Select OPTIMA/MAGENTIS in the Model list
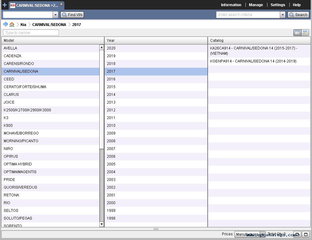Image resolution: width=312 pixels, height=240 pixels. pos(50,172)
